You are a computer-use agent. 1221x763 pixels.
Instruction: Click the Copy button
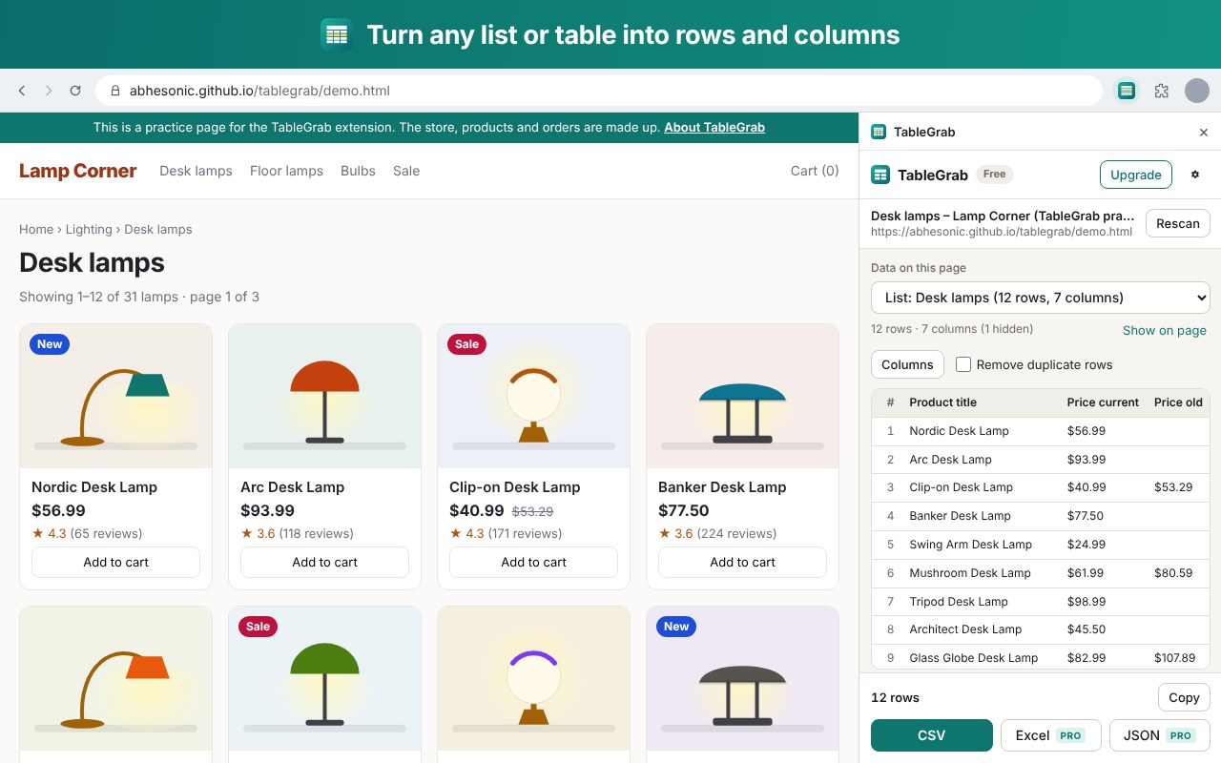point(1184,697)
